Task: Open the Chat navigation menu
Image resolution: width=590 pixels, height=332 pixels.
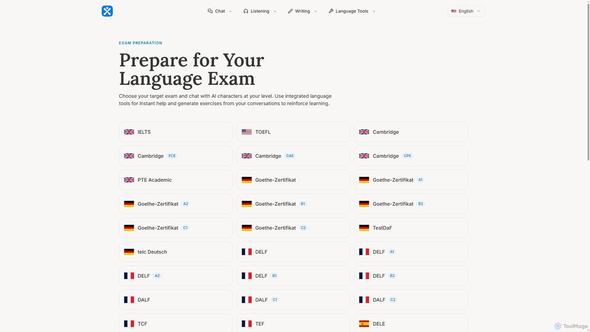Action: (x=220, y=11)
